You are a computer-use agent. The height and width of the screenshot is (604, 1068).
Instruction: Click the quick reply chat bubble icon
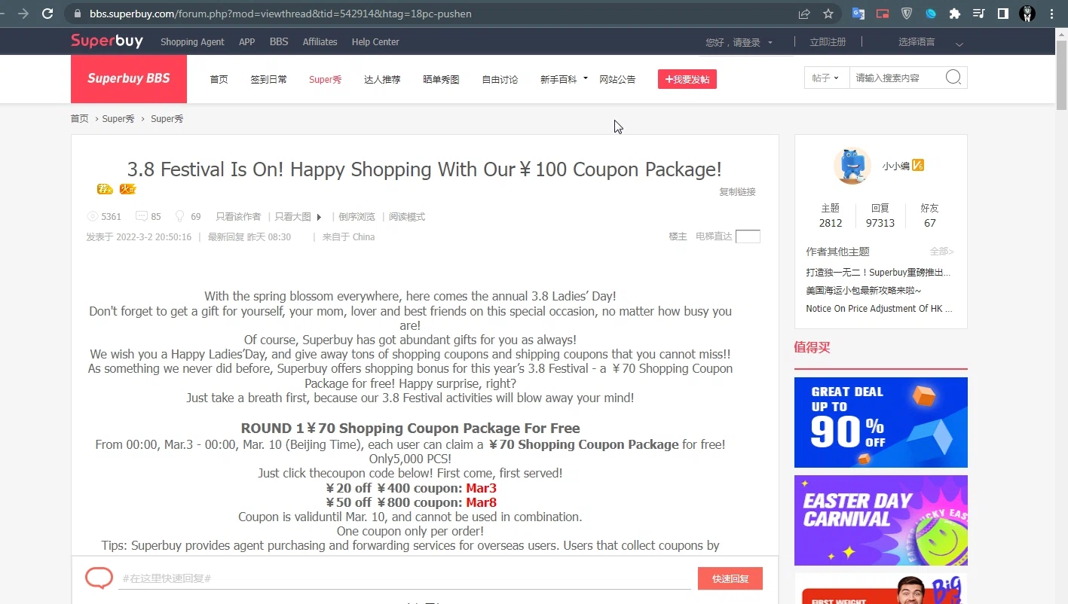(99, 578)
